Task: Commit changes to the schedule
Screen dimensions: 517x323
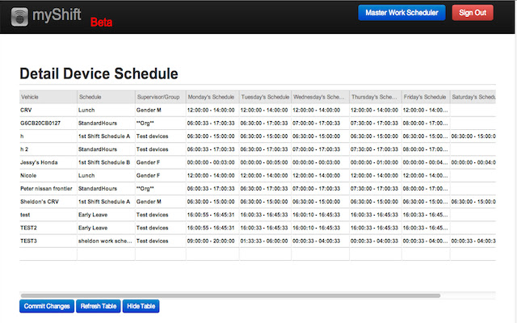Action: pyautogui.click(x=47, y=306)
